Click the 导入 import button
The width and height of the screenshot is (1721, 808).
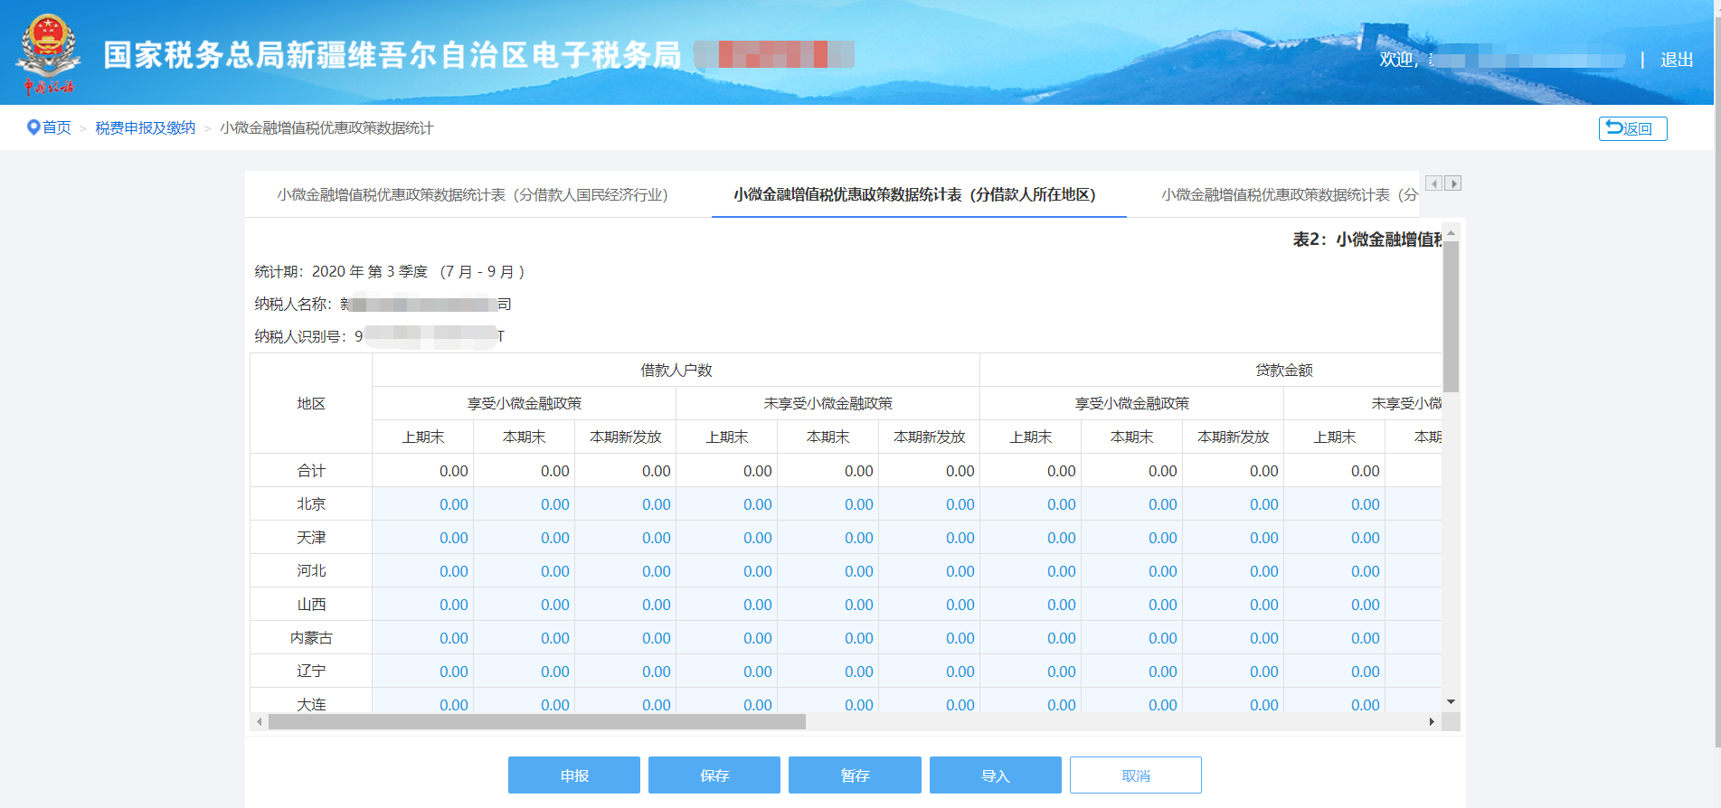tap(996, 775)
